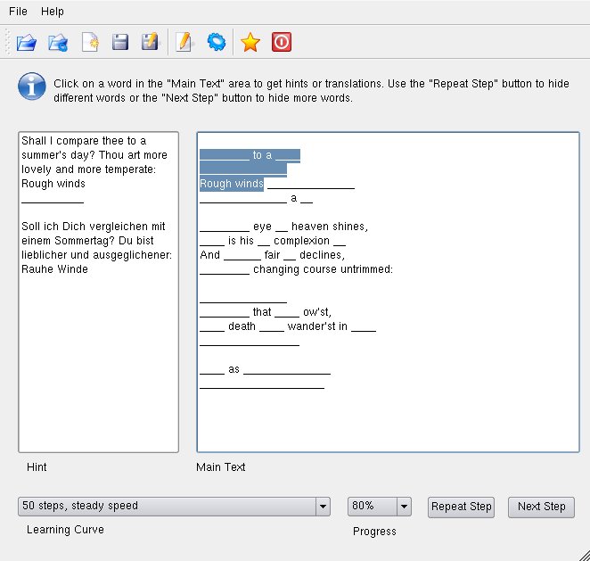
Task: Click the open from web folder icon
Action: click(x=58, y=42)
